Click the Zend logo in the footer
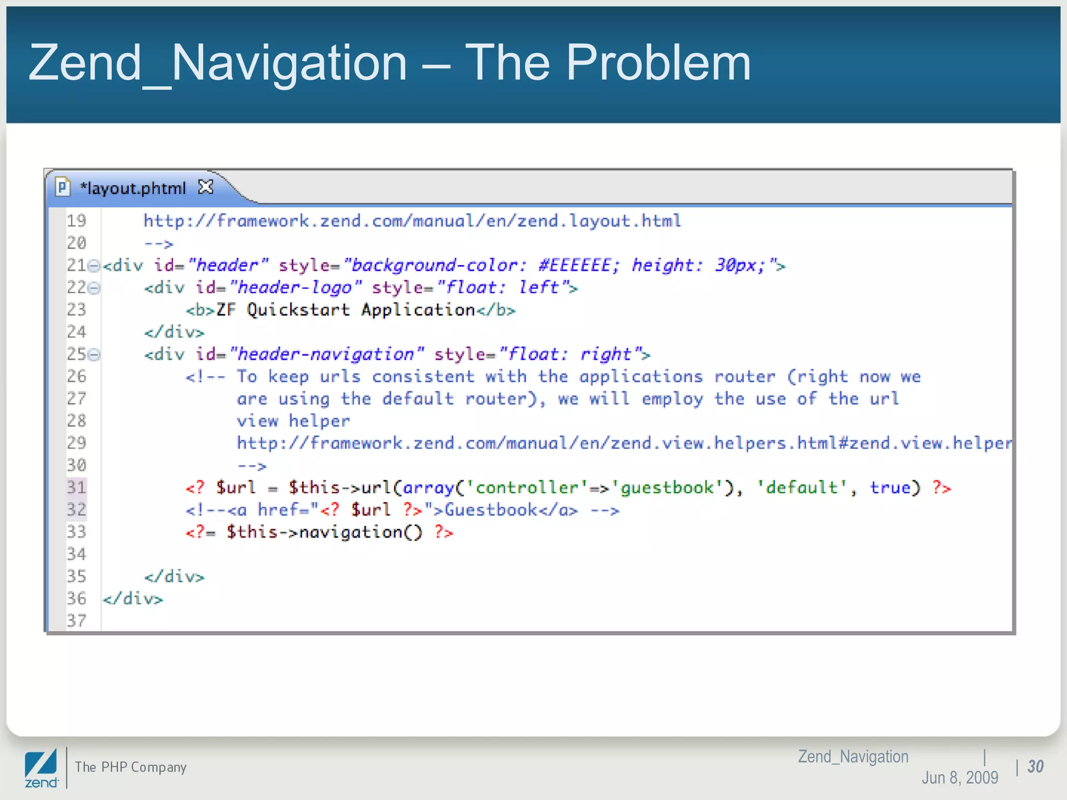This screenshot has width=1067, height=800. pyautogui.click(x=41, y=769)
